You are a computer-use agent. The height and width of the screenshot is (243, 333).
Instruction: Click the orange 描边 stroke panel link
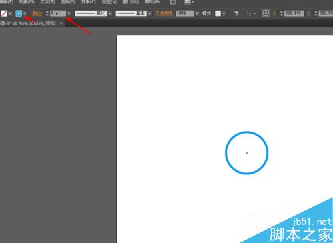point(37,13)
